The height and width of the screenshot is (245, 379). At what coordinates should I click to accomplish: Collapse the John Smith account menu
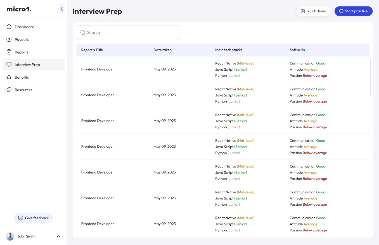coord(58,236)
